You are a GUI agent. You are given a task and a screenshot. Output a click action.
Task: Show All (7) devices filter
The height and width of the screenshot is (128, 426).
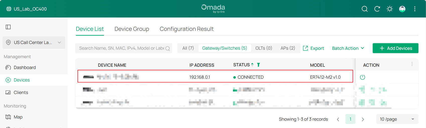coord(188,48)
